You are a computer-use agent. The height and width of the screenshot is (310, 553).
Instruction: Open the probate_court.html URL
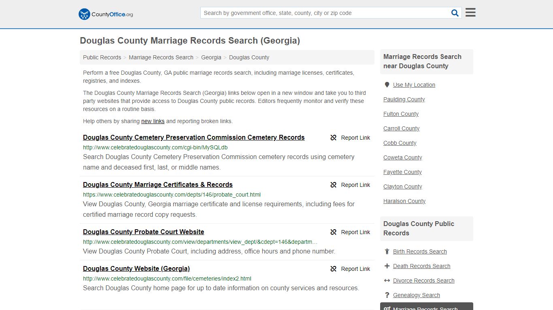tap(172, 195)
